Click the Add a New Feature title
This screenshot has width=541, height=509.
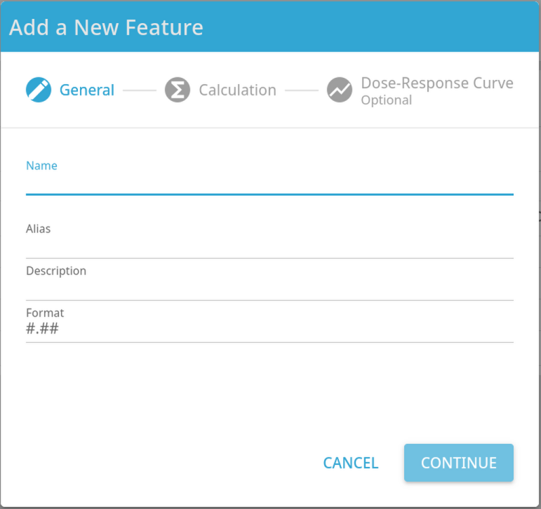pyautogui.click(x=106, y=27)
